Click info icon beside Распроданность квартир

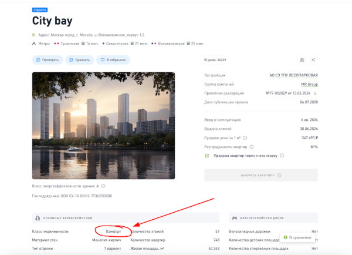(252, 146)
